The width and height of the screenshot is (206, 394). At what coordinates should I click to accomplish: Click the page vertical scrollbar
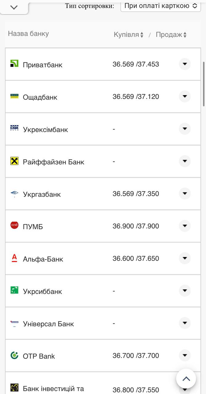click(204, 84)
